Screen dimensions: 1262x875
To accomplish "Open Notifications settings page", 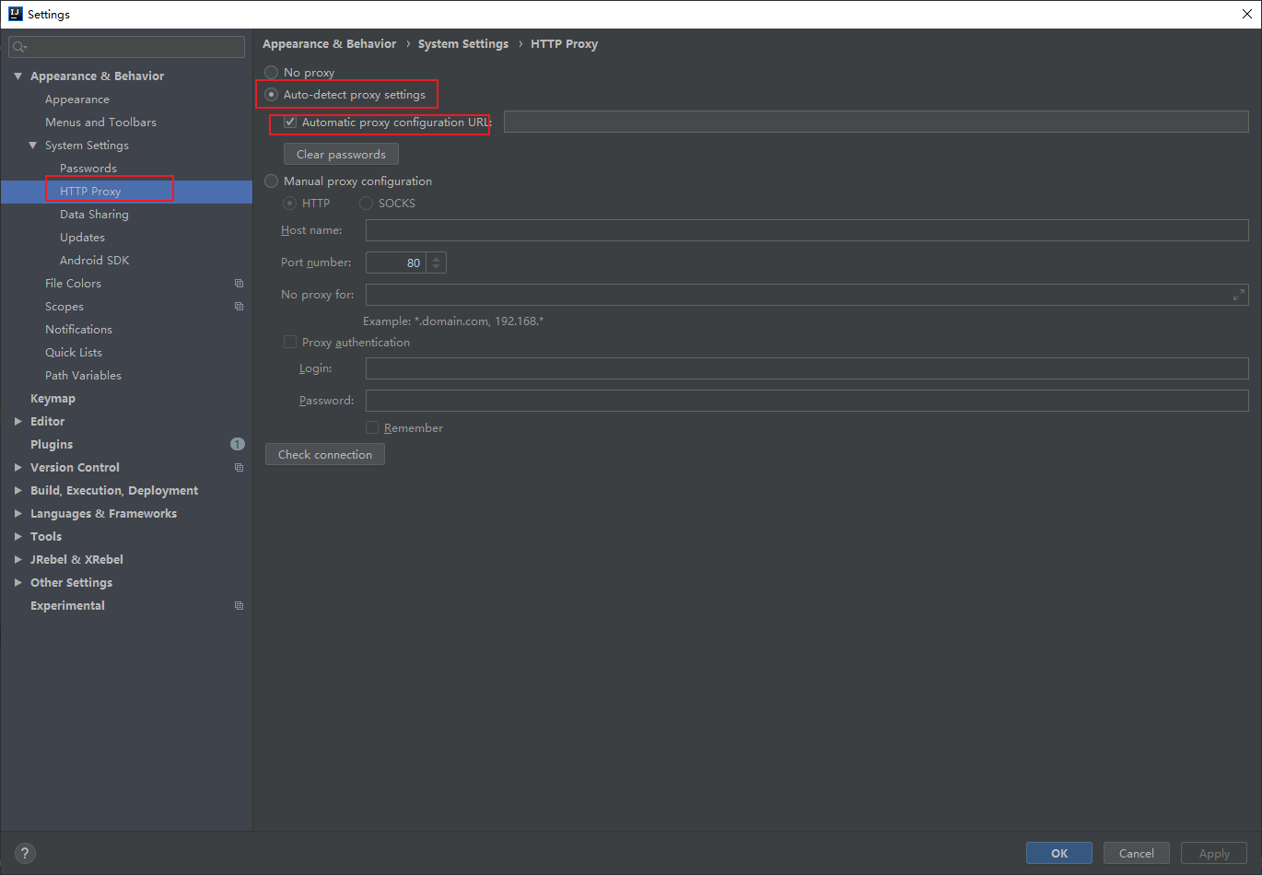I will coord(78,330).
